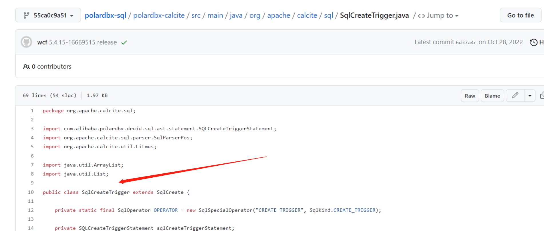544x231 pixels.
Task: Select line number 14
Action: [x=31, y=228]
